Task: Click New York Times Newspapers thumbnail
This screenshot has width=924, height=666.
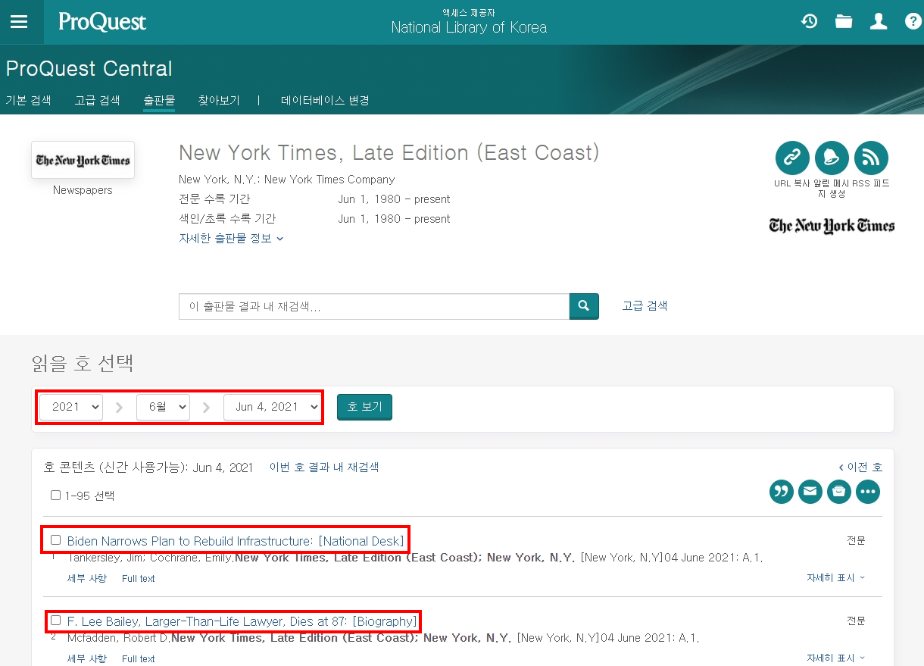Action: pyautogui.click(x=83, y=160)
